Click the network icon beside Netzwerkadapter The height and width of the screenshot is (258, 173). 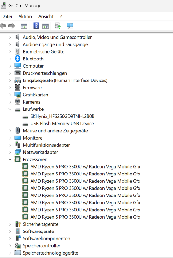18,152
